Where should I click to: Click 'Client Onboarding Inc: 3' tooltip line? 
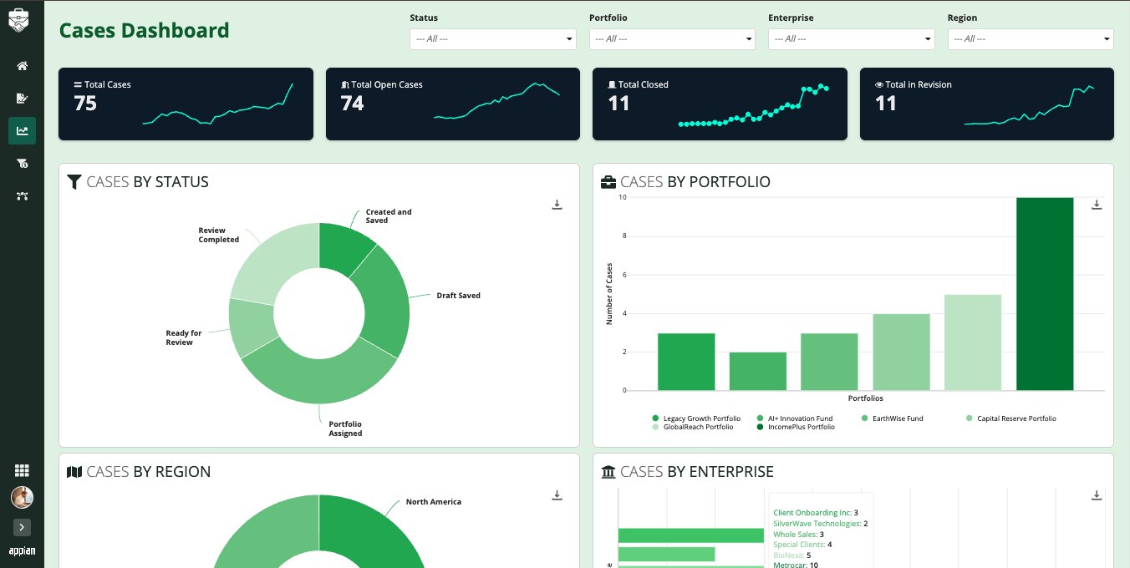coord(816,513)
